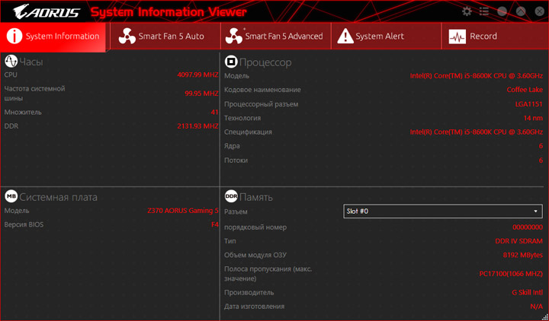Click the resize grip in window corner
The height and width of the screenshot is (321, 549).
544,316
